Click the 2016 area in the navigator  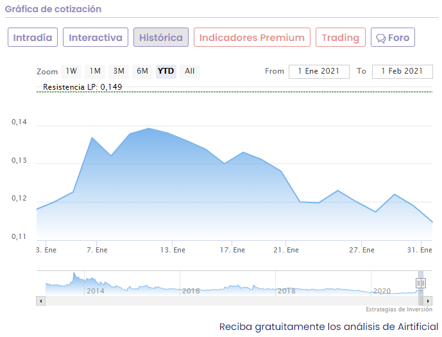191,291
